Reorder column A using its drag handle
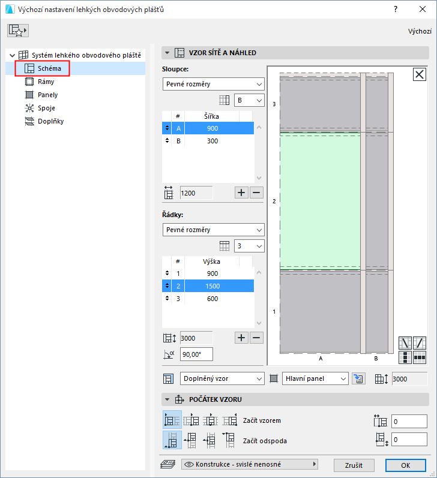Image resolution: width=437 pixels, height=478 pixels. 167,128
